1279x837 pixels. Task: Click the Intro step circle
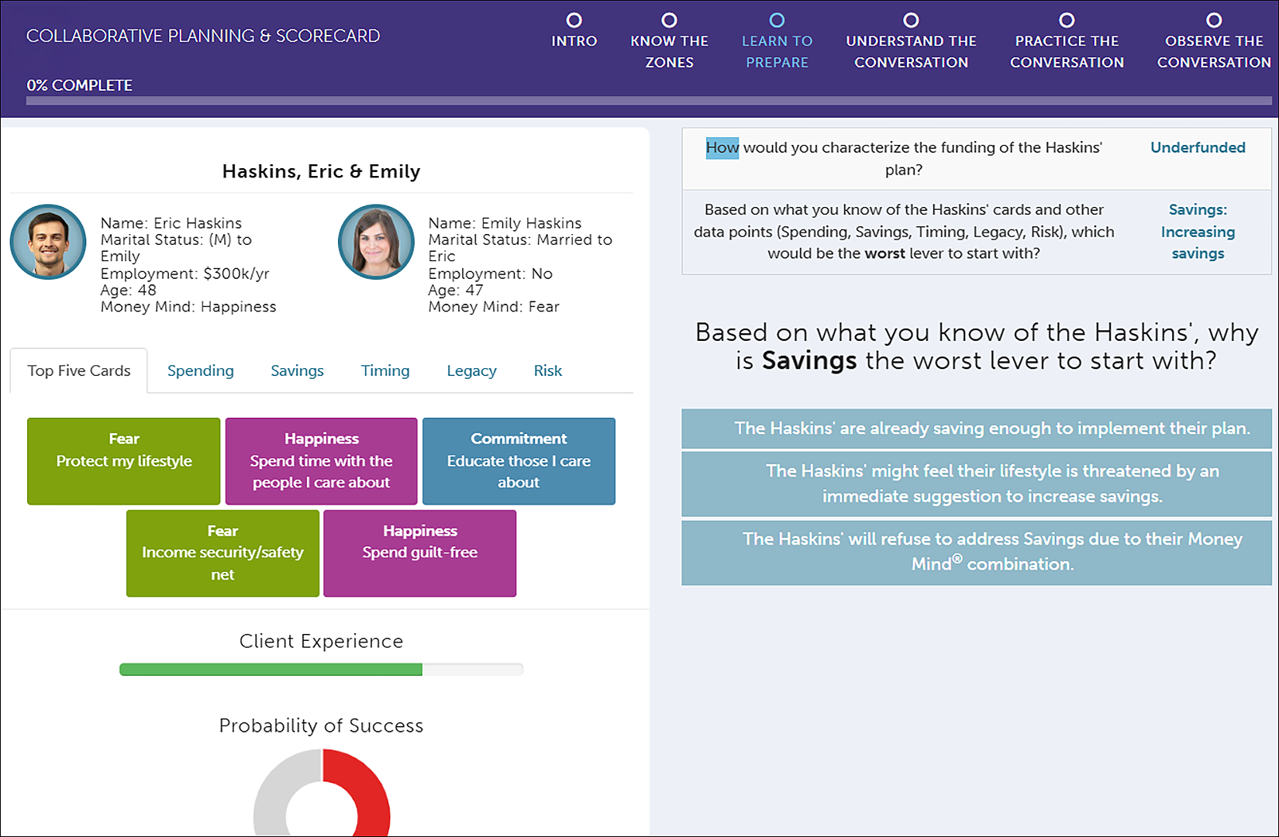click(574, 20)
